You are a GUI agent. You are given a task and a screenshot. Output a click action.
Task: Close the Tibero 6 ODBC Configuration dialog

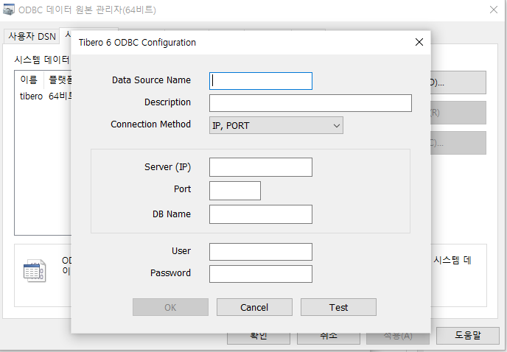pyautogui.click(x=419, y=42)
